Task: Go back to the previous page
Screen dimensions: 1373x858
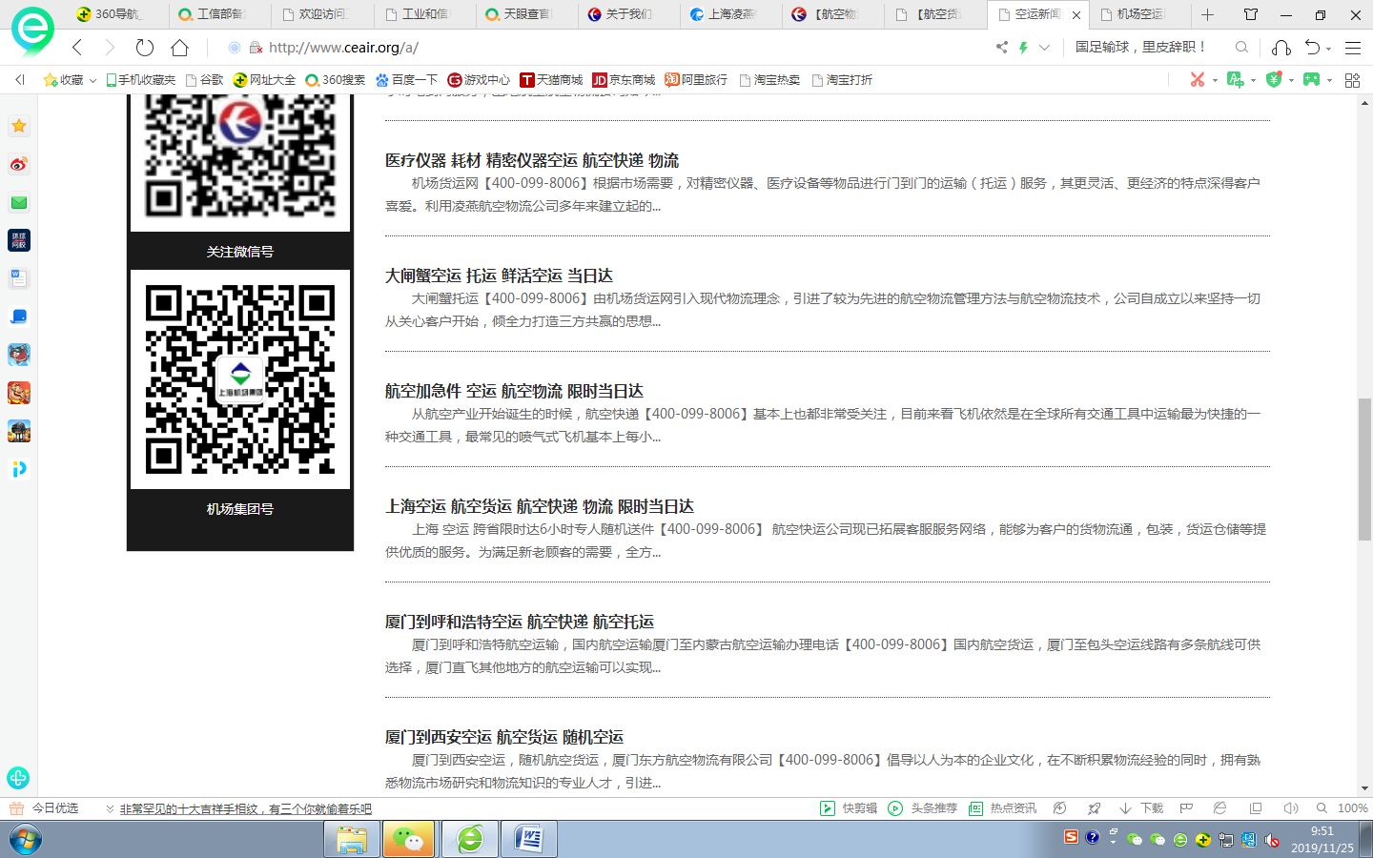Action: (77, 48)
